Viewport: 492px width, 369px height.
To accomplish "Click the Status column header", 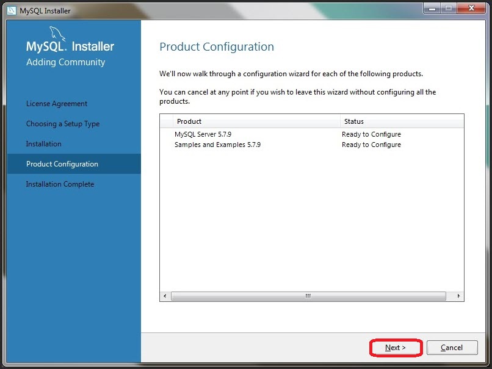I will coord(402,121).
